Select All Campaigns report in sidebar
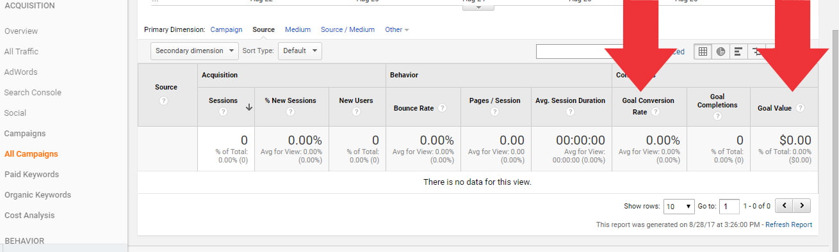 (x=31, y=154)
